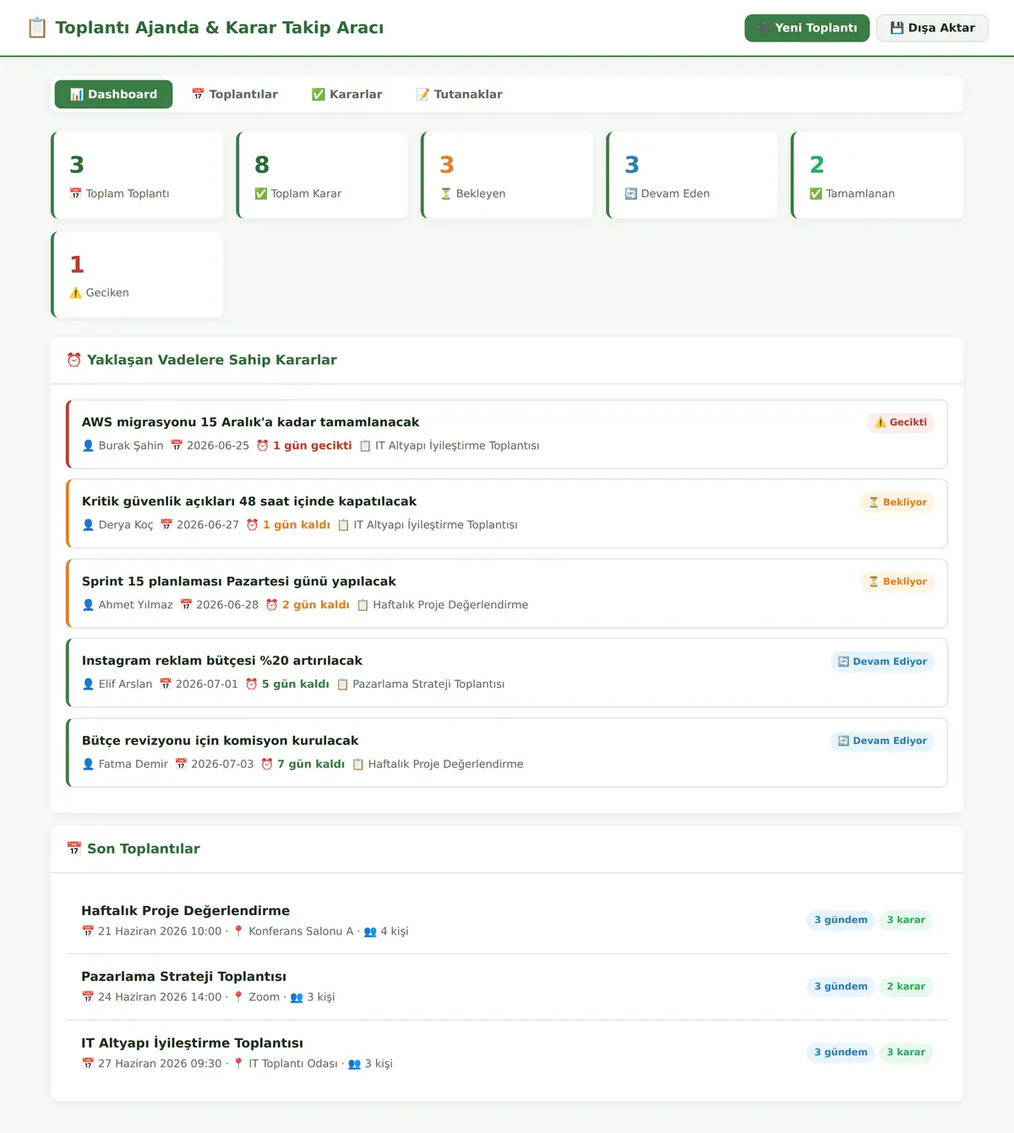Image resolution: width=1014 pixels, height=1133 pixels.
Task: Click the Dışa Aktar export button
Action: [932, 28]
